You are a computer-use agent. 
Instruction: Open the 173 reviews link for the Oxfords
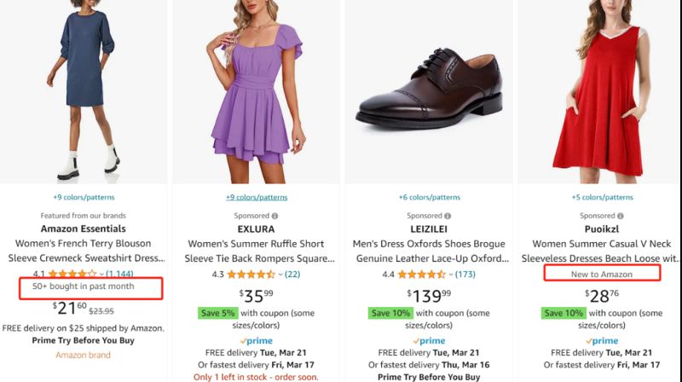coord(465,274)
